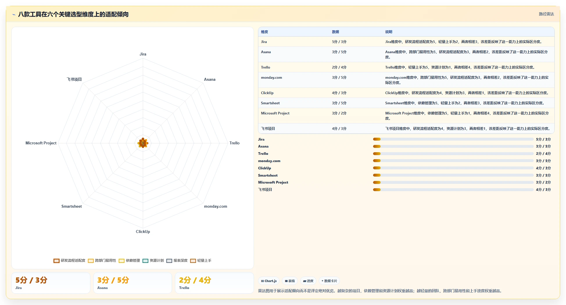Click 3分 / 2分 score beside Microsoft Project progress bar

(543, 182)
